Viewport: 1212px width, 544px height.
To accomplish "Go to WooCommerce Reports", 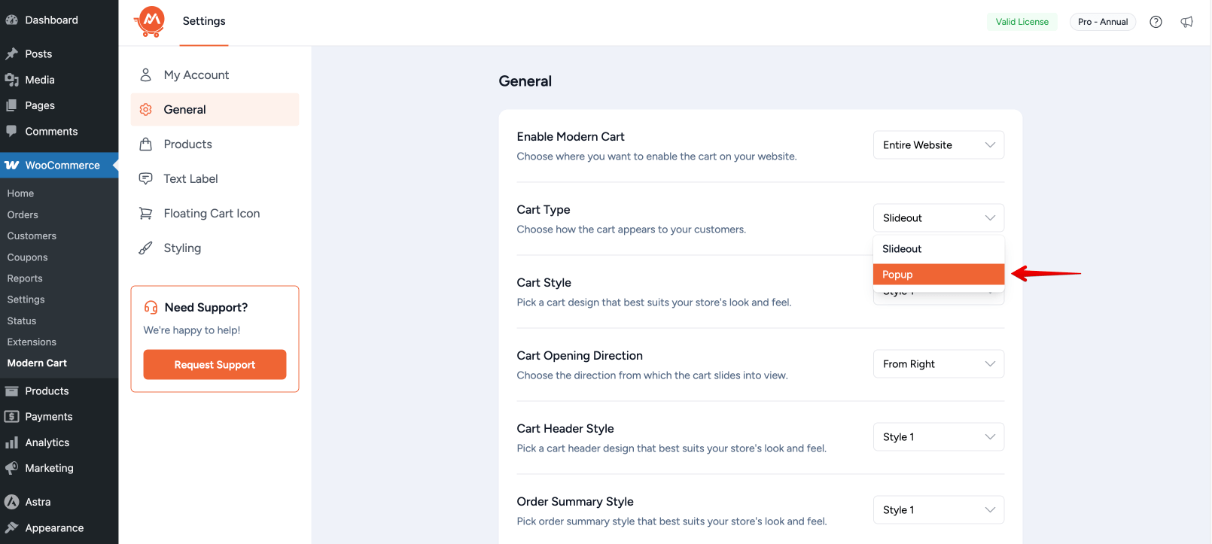I will pyautogui.click(x=25, y=278).
